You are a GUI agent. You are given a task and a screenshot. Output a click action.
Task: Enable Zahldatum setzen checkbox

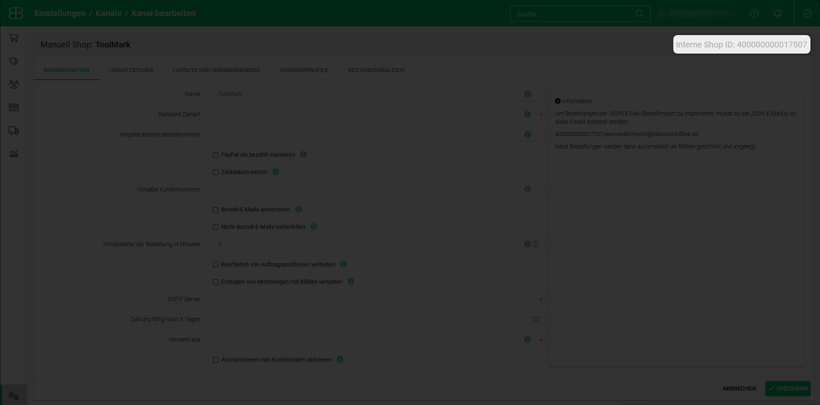[216, 172]
